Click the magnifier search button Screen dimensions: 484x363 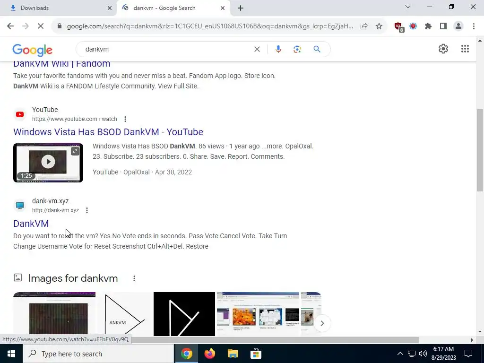point(317,49)
